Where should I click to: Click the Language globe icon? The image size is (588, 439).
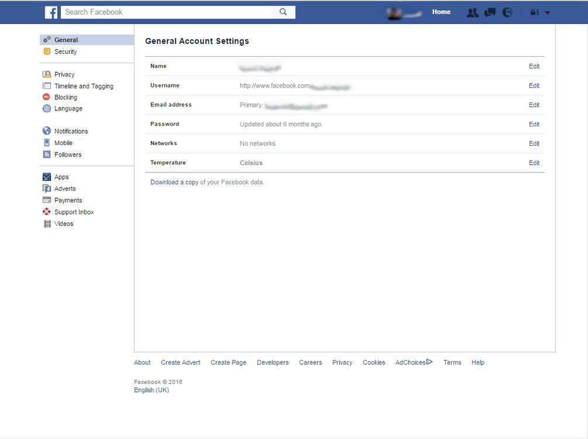[x=46, y=108]
